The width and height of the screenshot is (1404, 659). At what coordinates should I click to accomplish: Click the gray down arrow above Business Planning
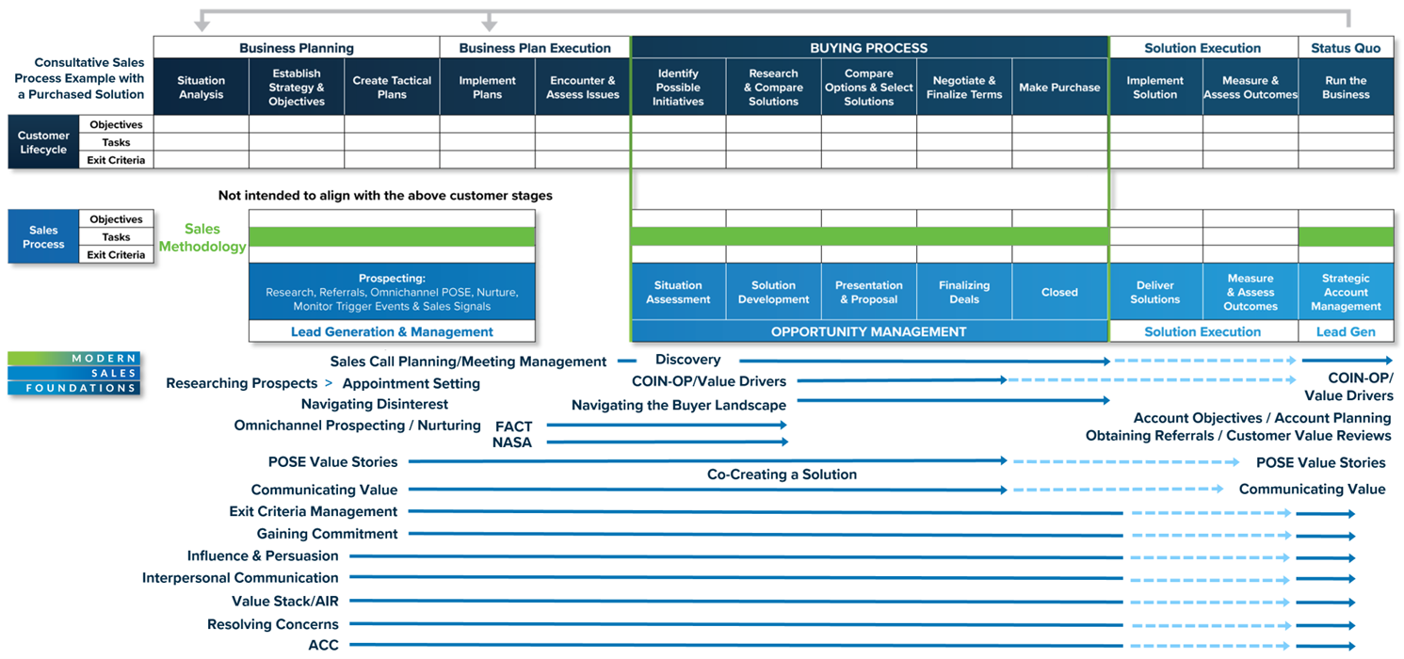tap(201, 22)
